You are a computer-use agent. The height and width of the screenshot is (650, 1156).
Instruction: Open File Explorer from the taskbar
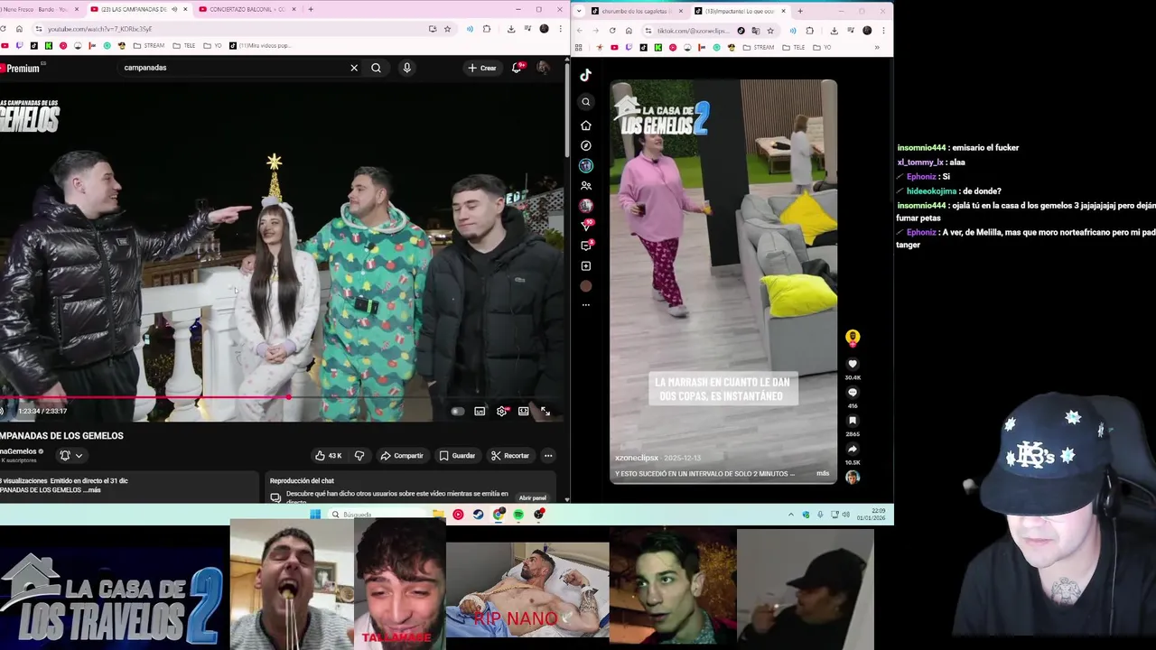click(438, 515)
